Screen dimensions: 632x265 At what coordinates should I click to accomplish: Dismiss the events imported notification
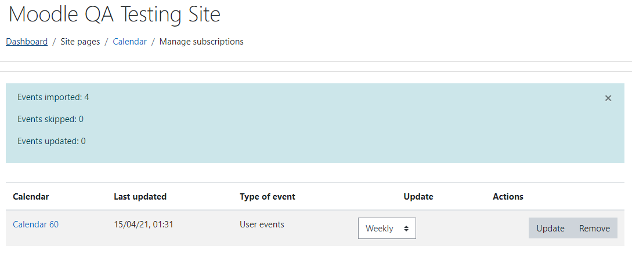tap(608, 98)
